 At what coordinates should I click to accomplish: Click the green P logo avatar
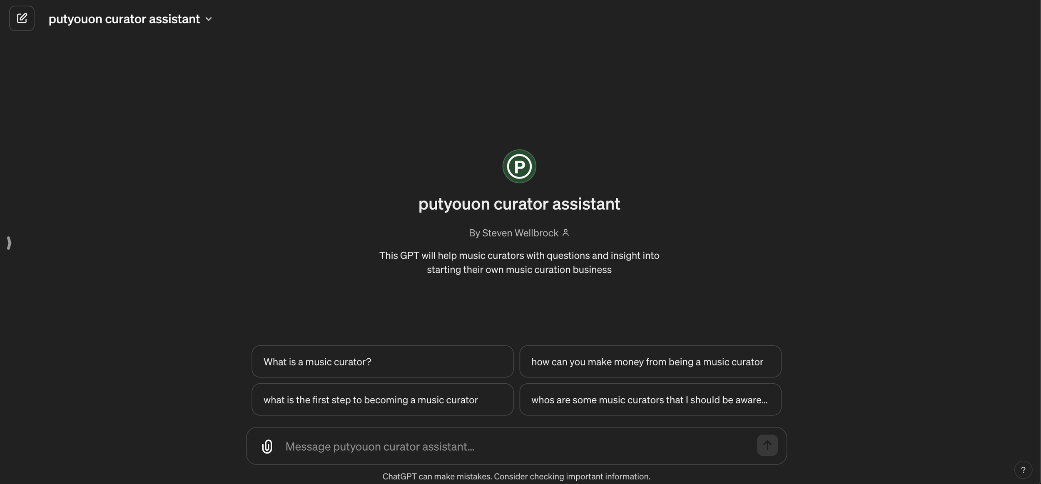click(x=519, y=166)
